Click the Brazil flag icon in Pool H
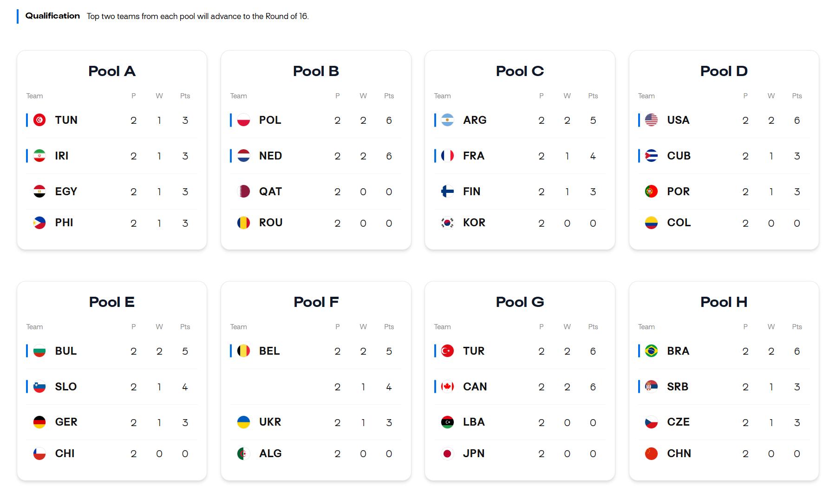Screen dimensions: 836x491 point(651,351)
